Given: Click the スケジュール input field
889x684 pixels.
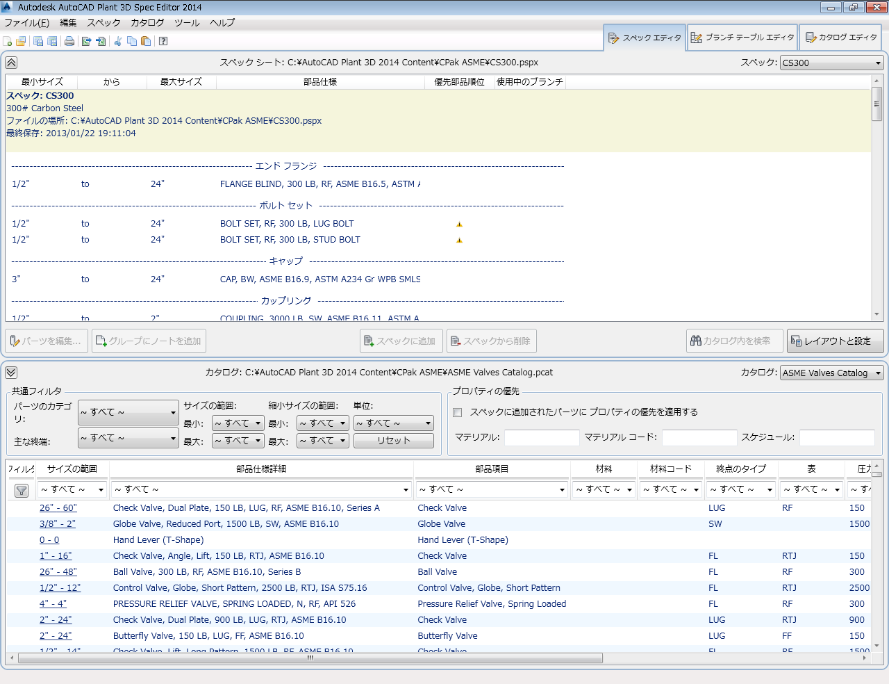Looking at the screenshot, I should pos(837,437).
